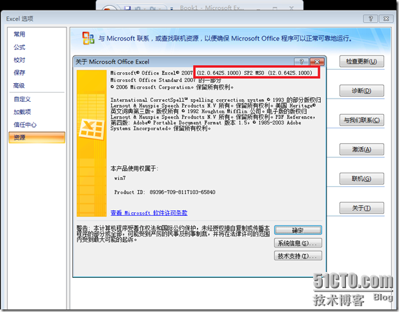Click the 关于(T) about button
This screenshot has width=399, height=312.
362,208
